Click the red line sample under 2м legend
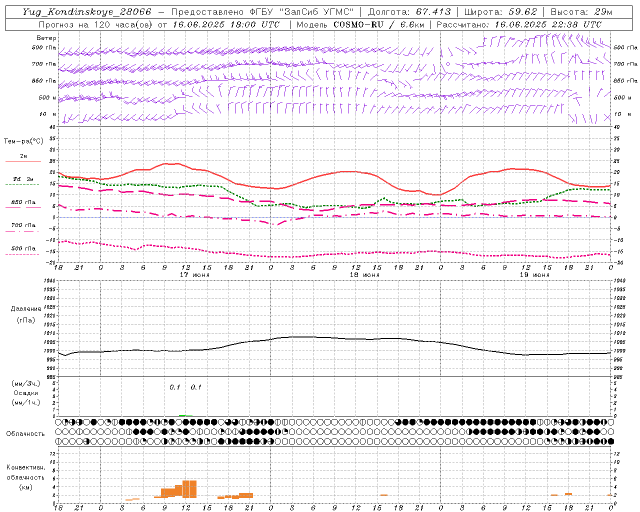 (x=23, y=161)
